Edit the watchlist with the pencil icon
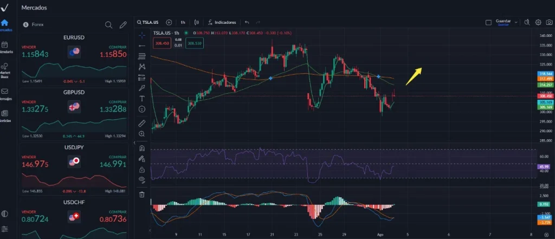Image resolution: width=555 pixels, height=239 pixels. [123, 25]
